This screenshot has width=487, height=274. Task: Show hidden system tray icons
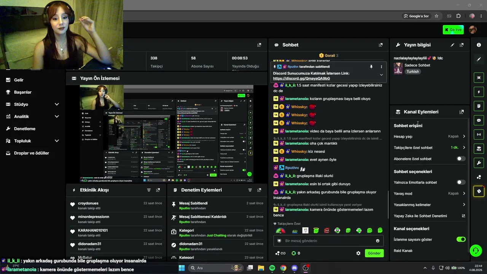click(425, 268)
